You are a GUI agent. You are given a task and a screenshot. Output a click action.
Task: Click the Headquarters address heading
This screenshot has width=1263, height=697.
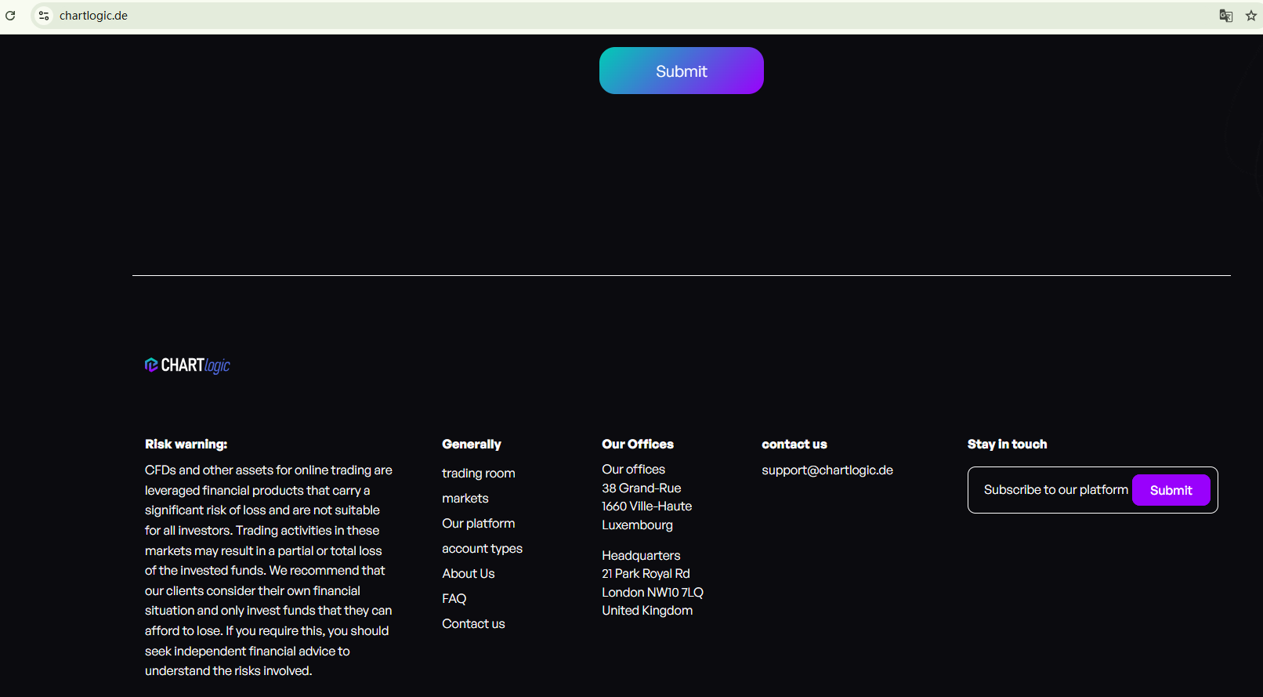[x=641, y=556]
